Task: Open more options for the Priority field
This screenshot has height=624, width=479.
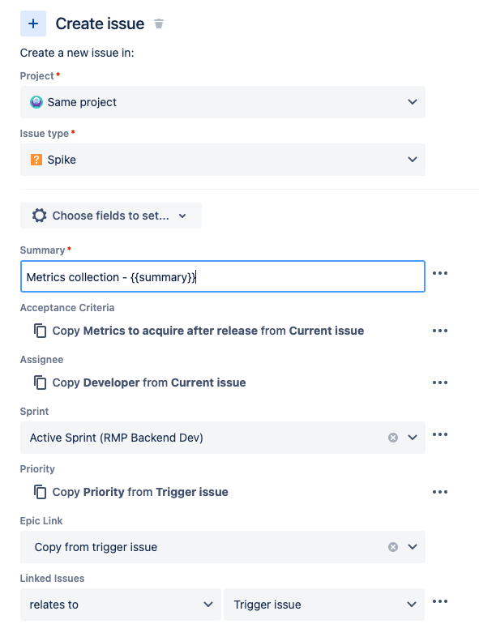Action: coord(440,492)
